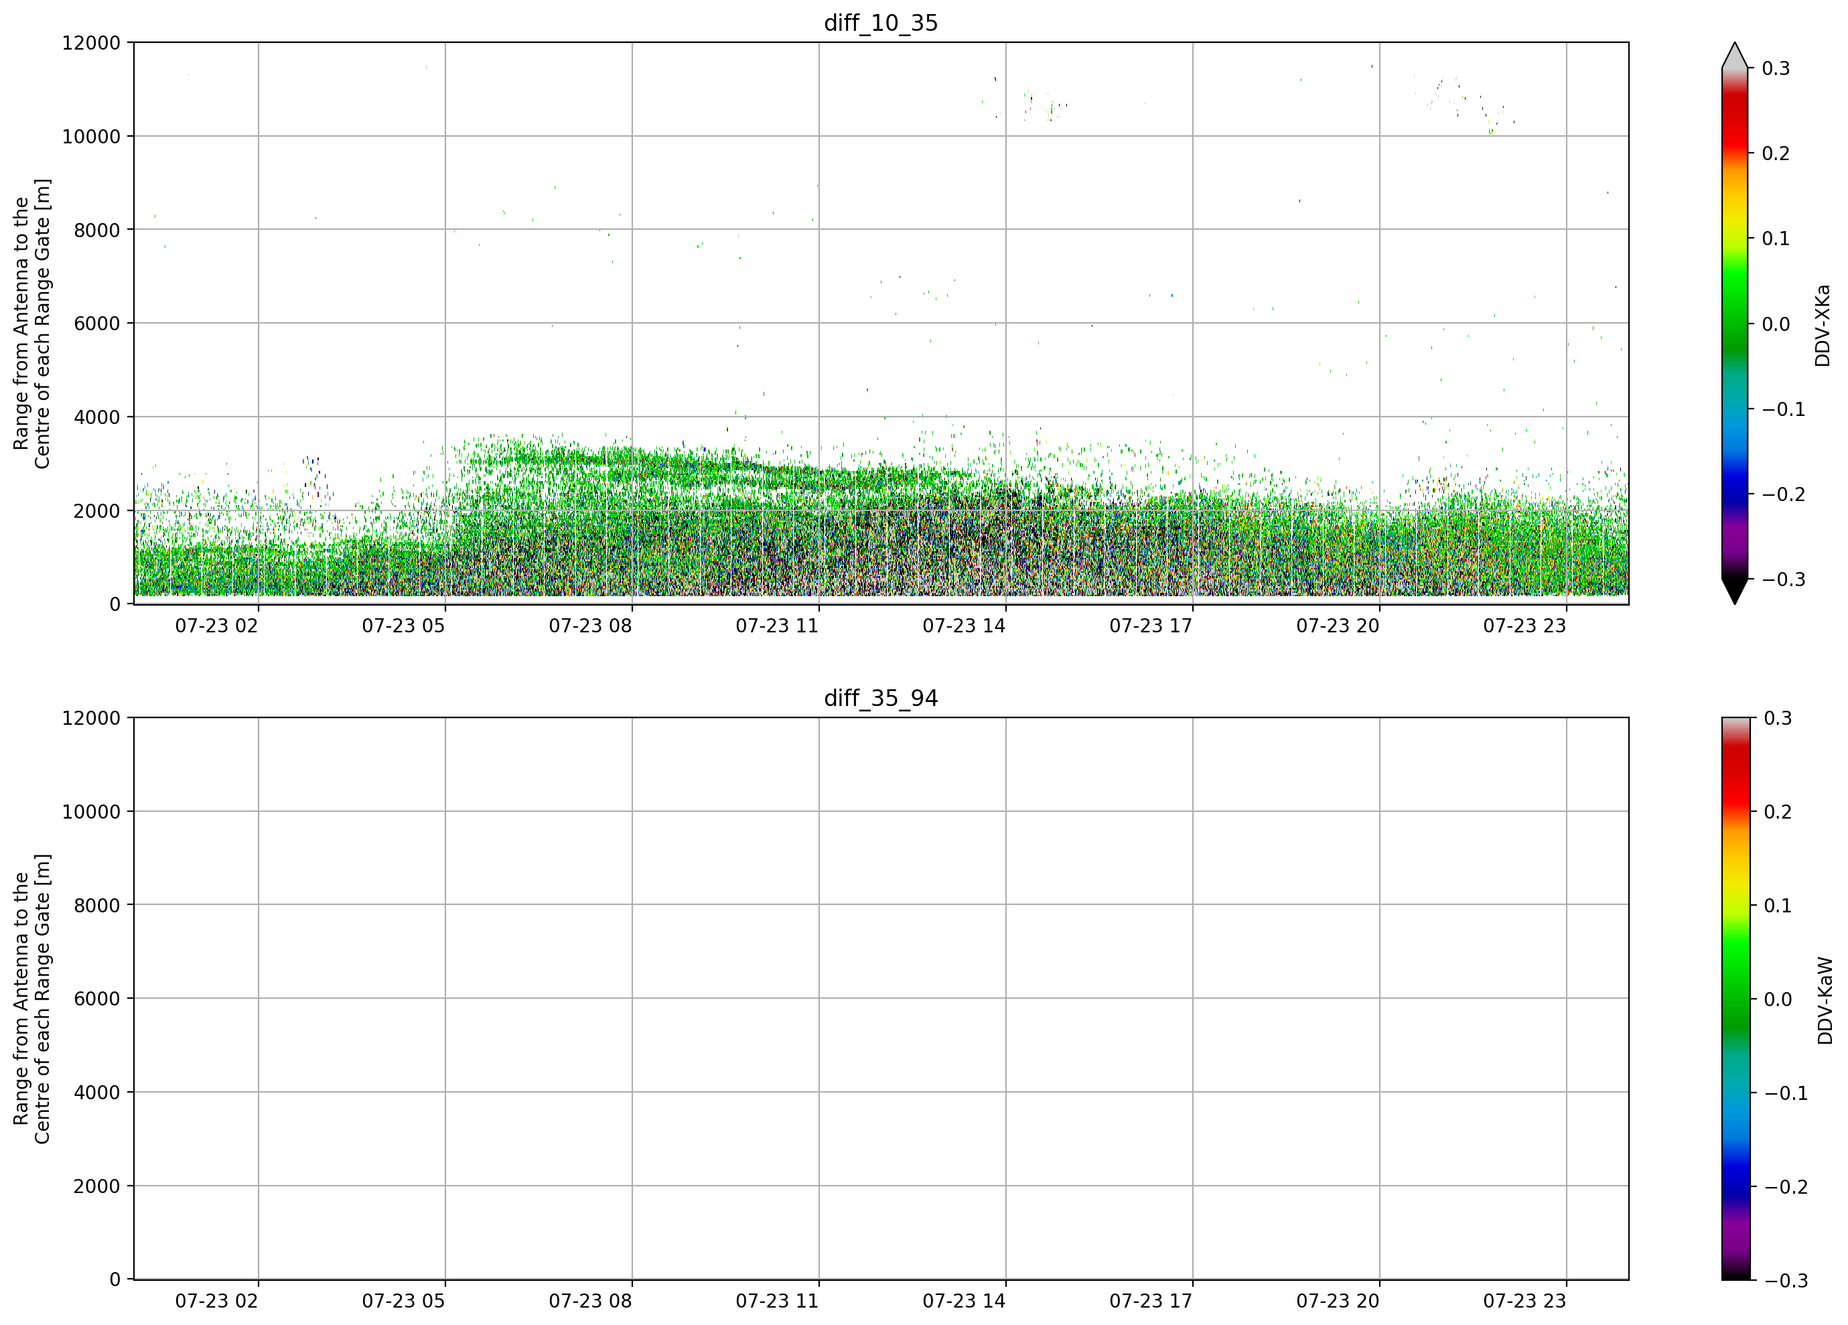Viewport: 1848px width, 1325px height.
Task: Click the black lower extend arrow of DDV-XKa colorbar
Action: pos(1735,591)
